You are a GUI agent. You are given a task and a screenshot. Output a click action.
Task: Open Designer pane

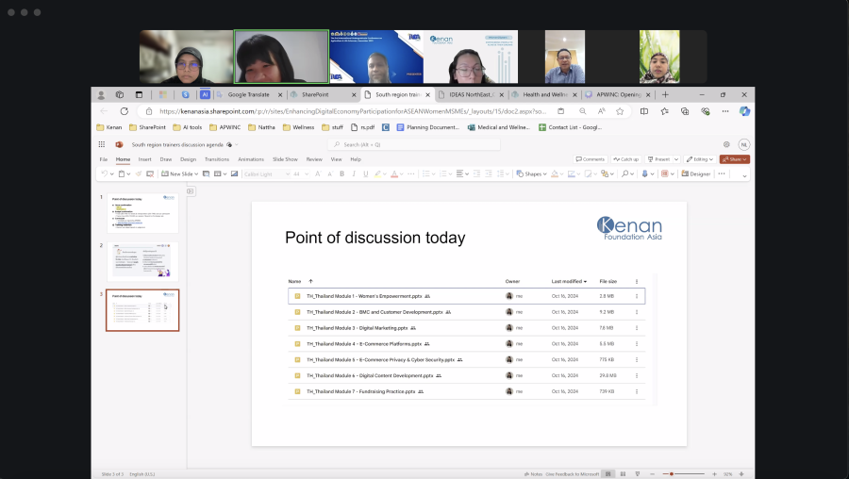point(696,173)
